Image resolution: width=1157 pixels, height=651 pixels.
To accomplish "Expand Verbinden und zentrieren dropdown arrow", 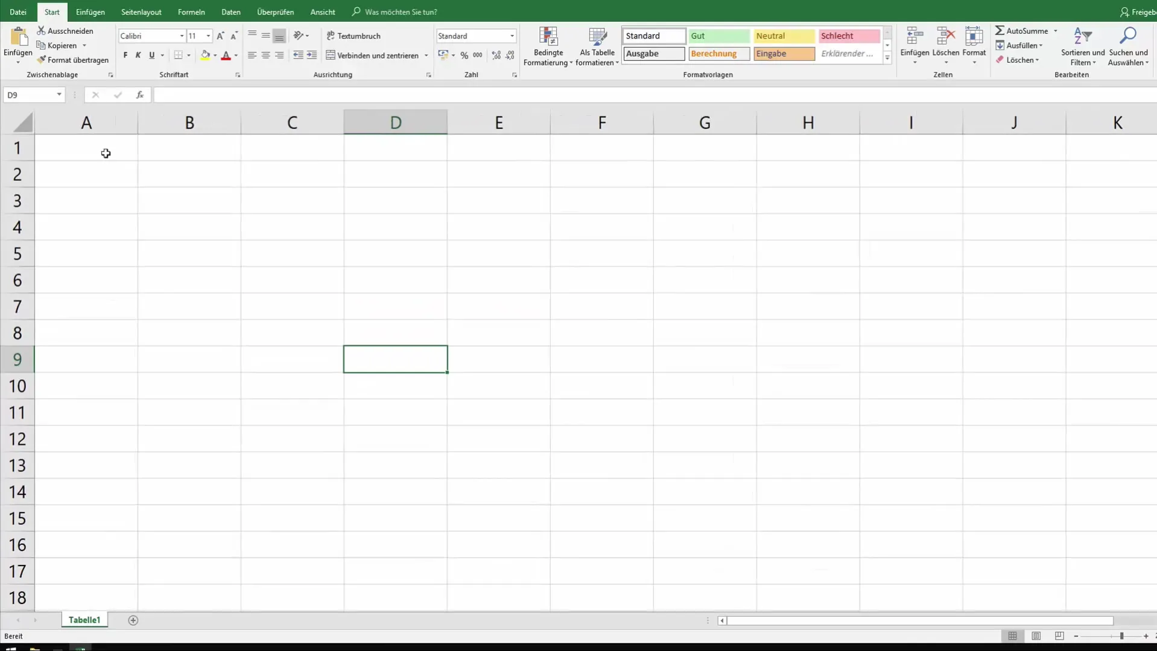I will (x=426, y=55).
